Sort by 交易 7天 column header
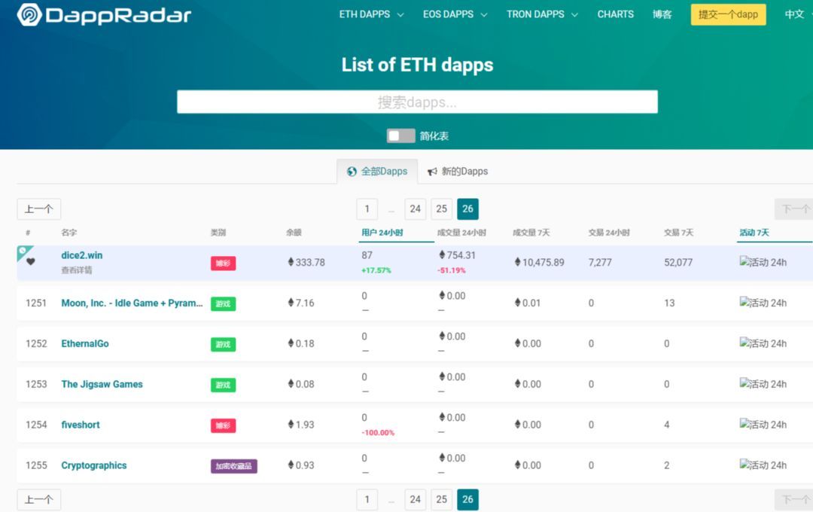Screen dimensions: 813x512 pos(678,233)
